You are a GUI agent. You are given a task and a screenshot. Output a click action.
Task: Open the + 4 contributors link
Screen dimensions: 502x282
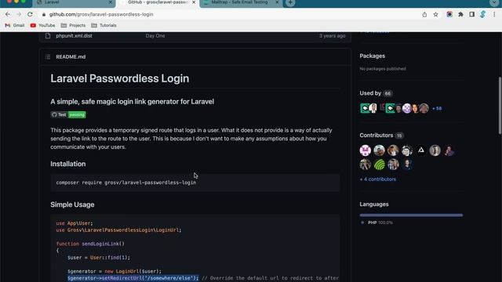pyautogui.click(x=378, y=179)
